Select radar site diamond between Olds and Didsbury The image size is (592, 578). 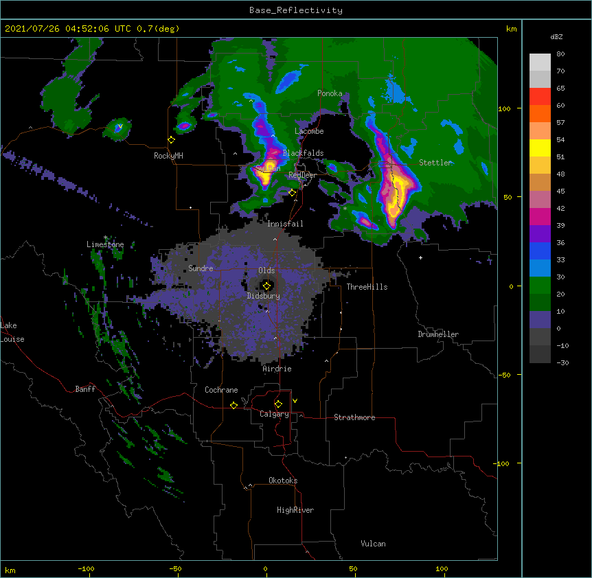[x=267, y=286]
